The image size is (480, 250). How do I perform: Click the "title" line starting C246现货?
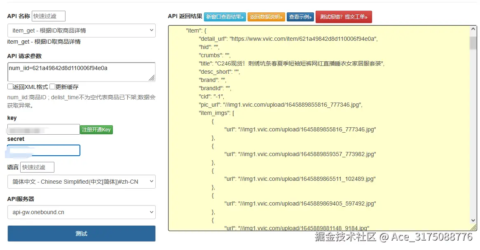291,63
